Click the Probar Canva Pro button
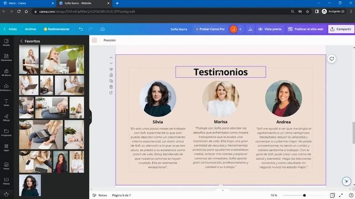355x199 pixels. click(210, 29)
